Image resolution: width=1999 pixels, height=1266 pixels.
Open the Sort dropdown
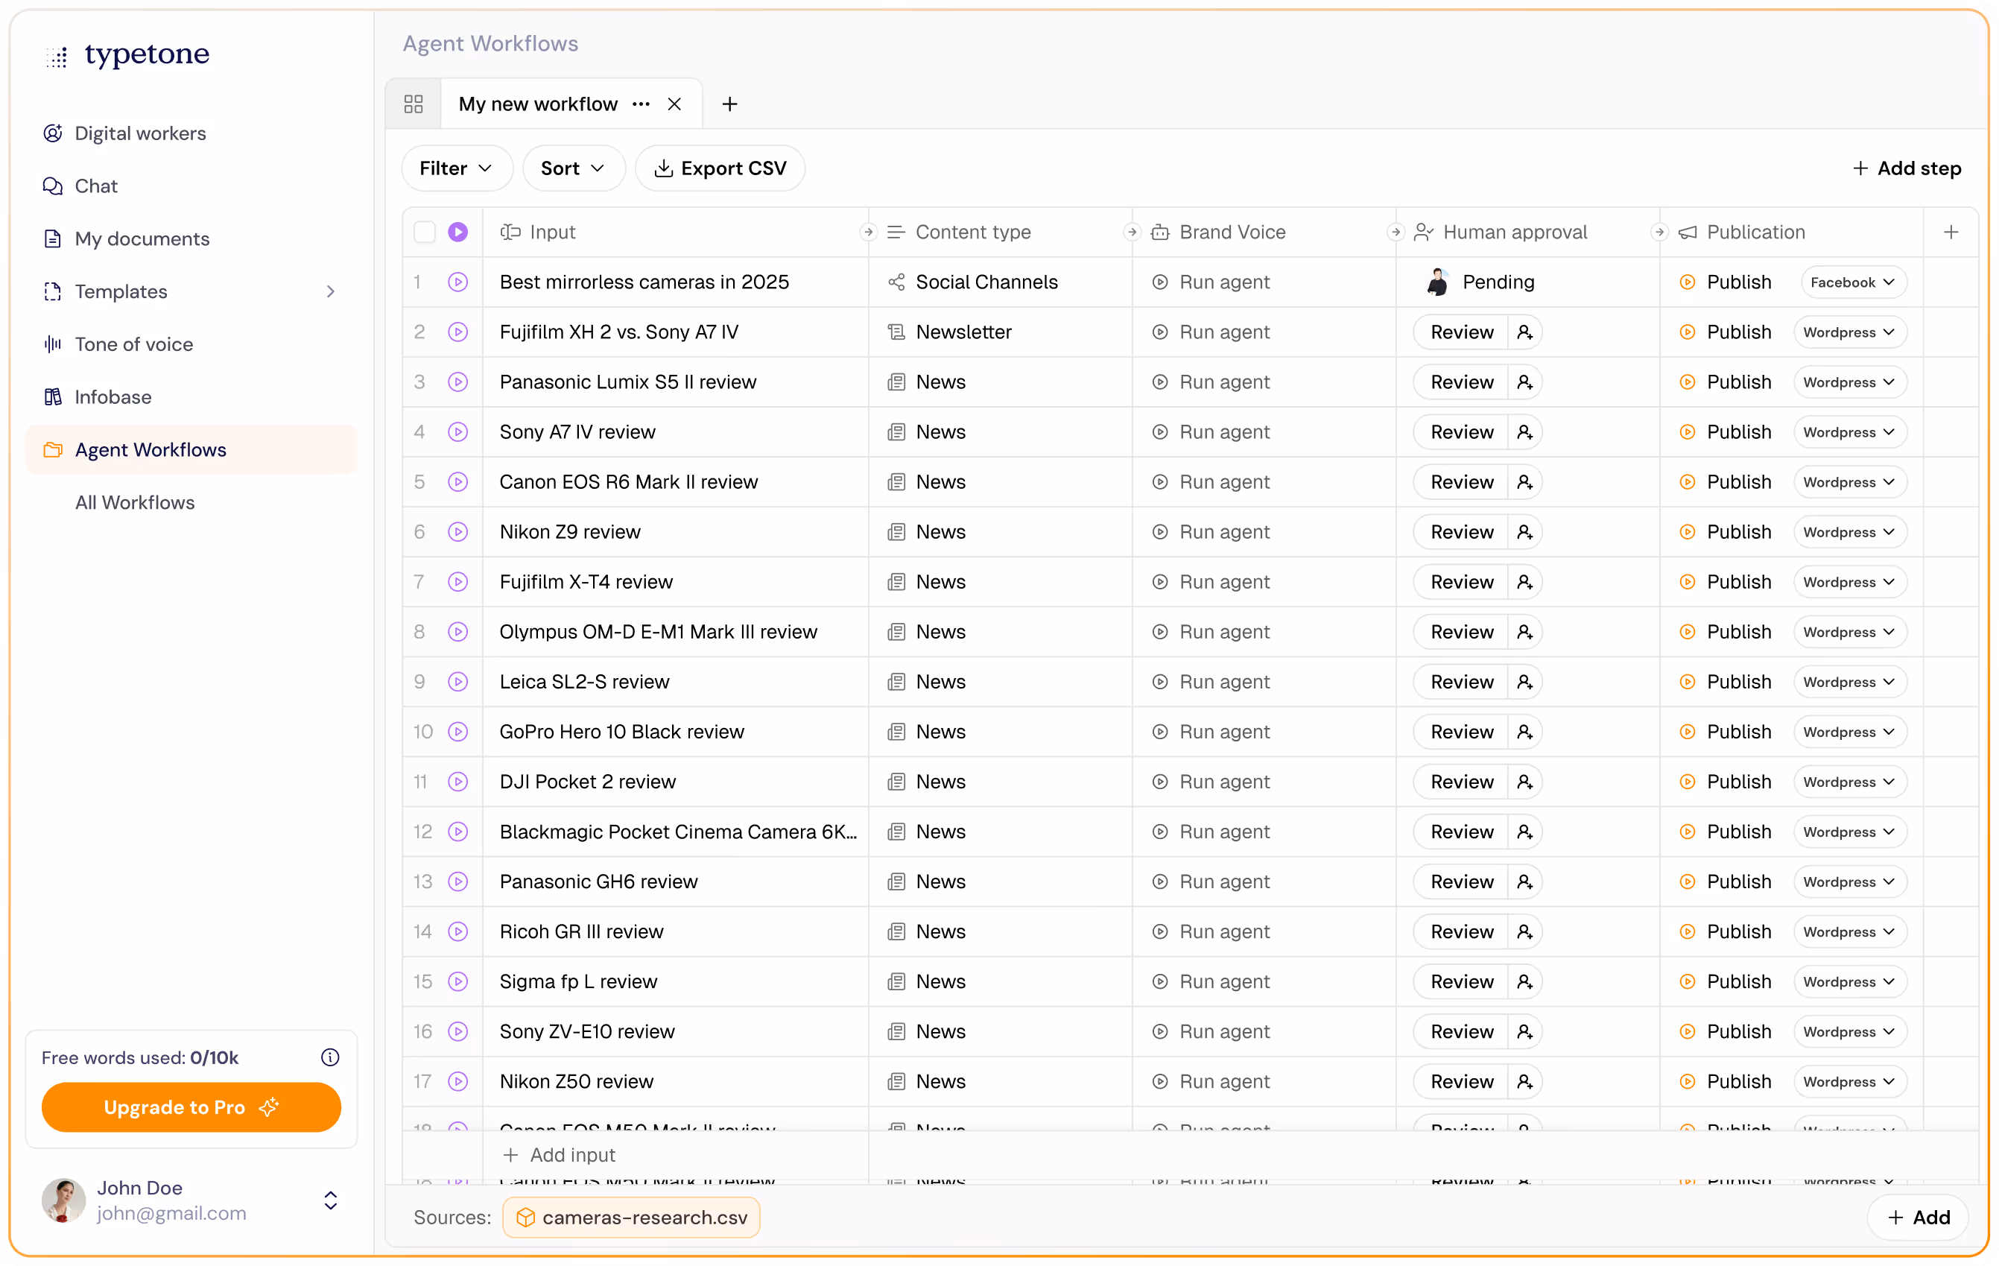(572, 168)
